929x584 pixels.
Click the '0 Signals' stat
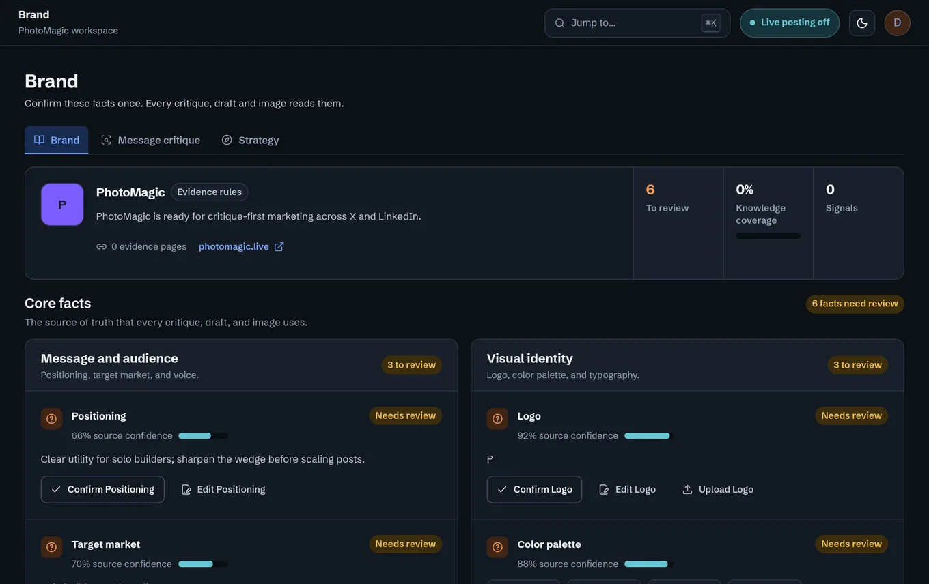(859, 223)
